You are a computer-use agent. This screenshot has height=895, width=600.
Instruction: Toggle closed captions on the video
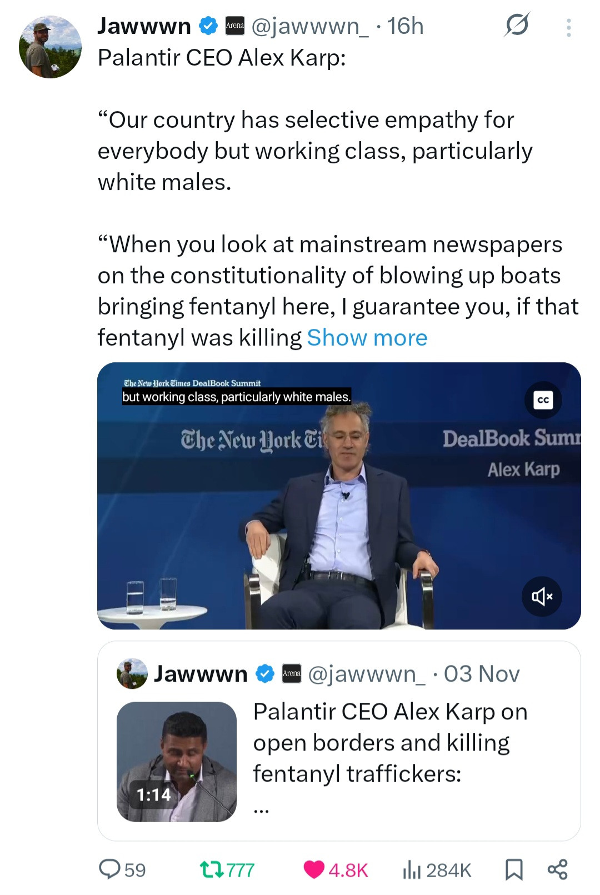click(x=543, y=400)
